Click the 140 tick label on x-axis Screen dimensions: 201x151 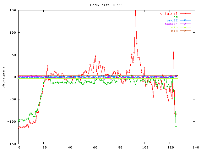(196, 147)
